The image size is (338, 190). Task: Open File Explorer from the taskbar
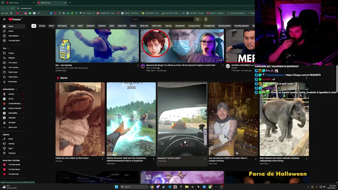[187, 187]
